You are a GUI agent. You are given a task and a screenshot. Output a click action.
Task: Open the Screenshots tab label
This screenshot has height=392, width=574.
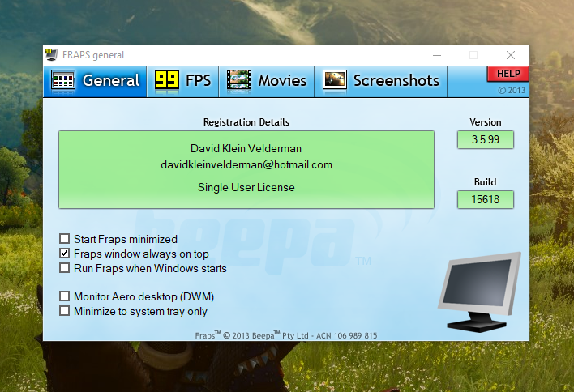click(396, 80)
